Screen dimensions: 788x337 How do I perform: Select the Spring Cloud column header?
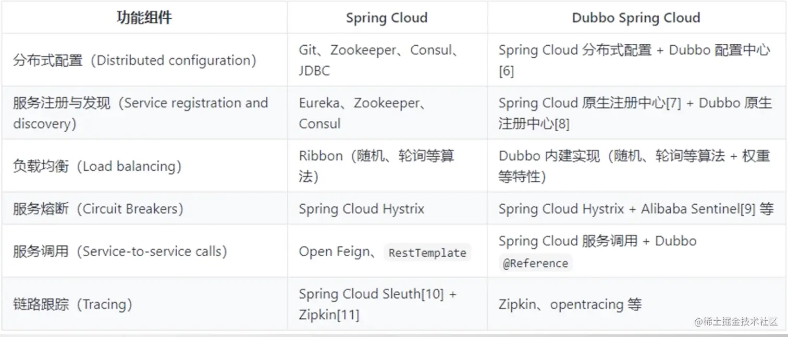pos(387,18)
